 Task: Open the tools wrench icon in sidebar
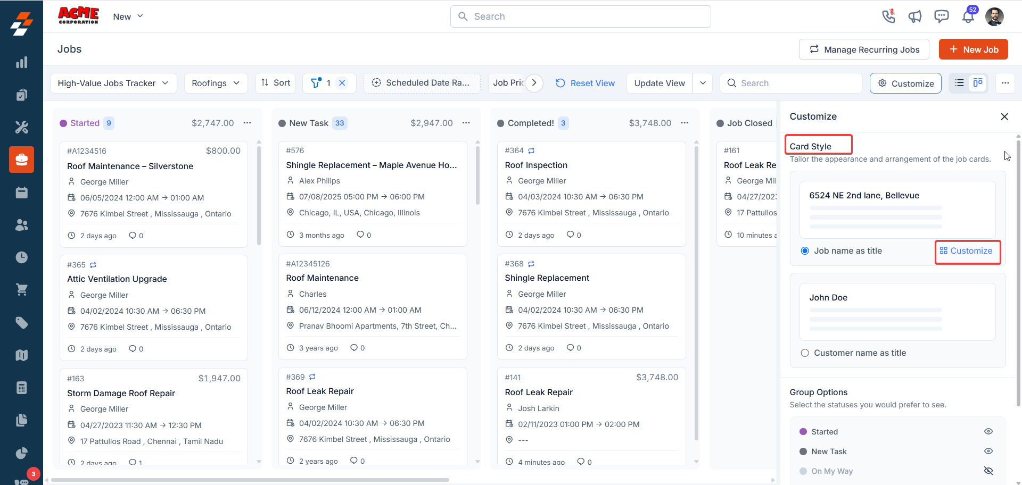tap(21, 127)
